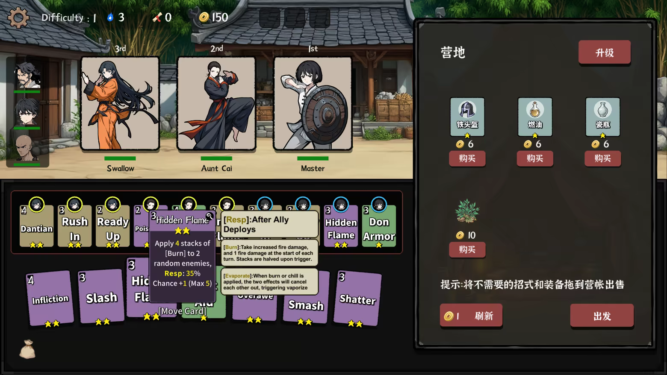Click the gold coin counter icon
This screenshot has height=375, width=667.
click(204, 17)
